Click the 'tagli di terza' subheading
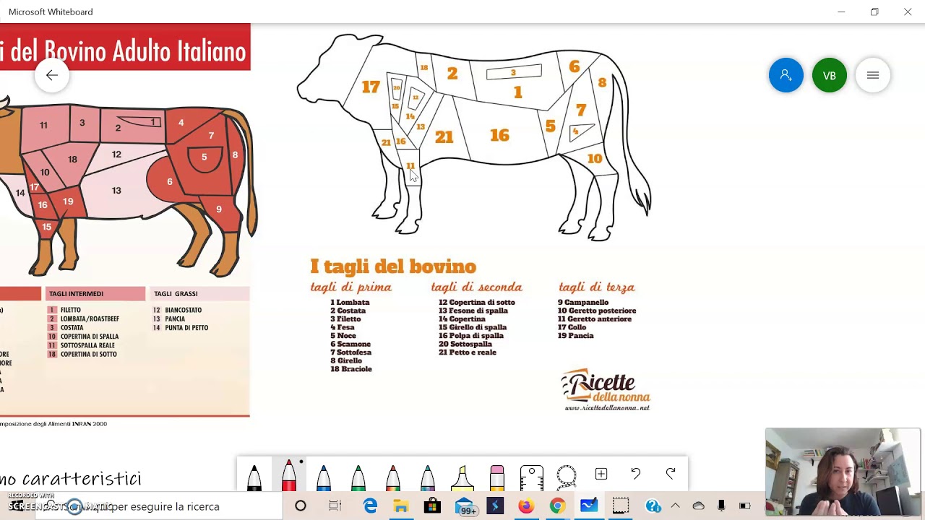The width and height of the screenshot is (925, 520). pyautogui.click(x=596, y=287)
